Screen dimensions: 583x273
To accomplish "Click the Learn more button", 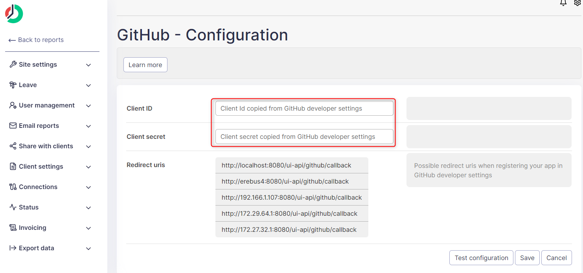I will tap(145, 65).
